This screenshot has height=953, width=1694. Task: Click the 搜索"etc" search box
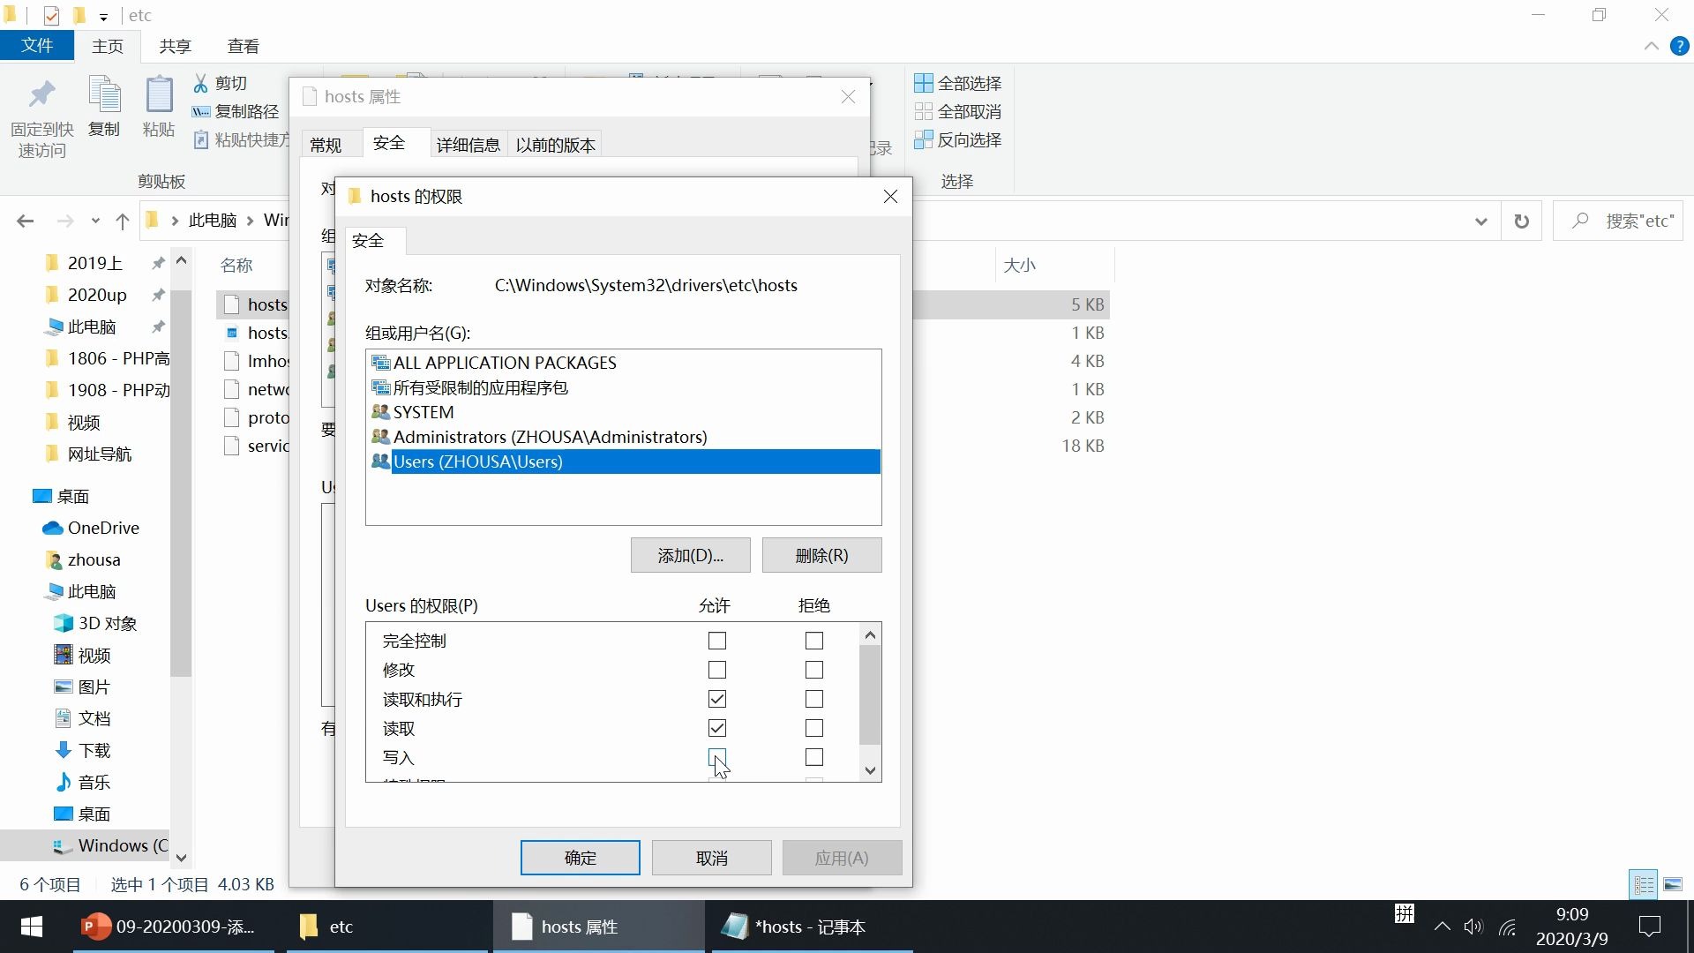pyautogui.click(x=1618, y=221)
